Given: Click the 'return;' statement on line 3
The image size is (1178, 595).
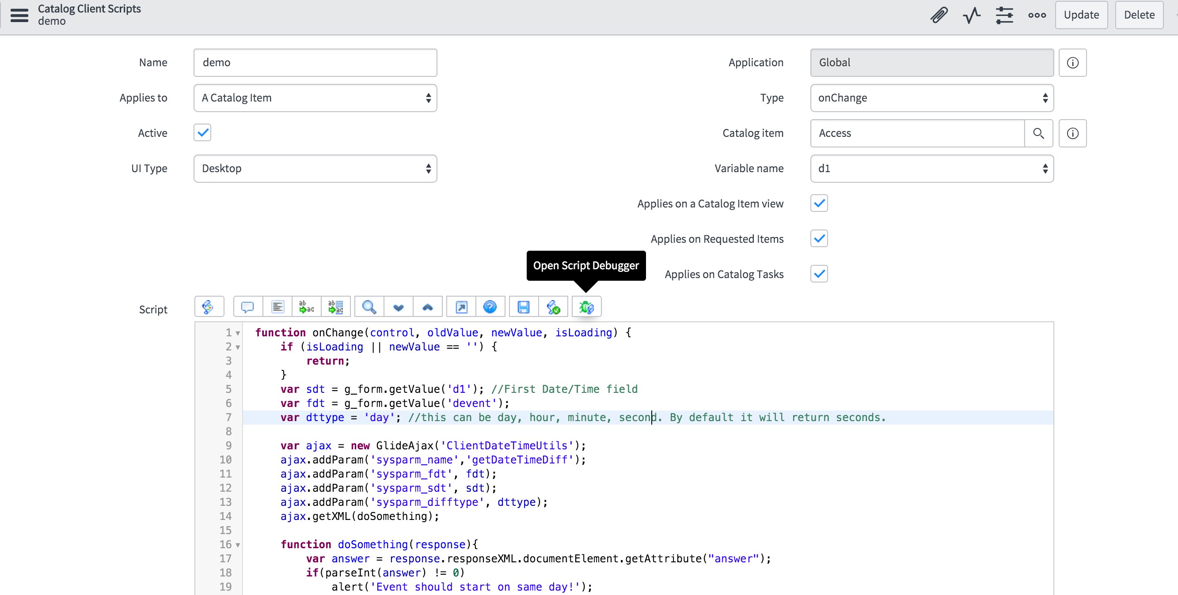Looking at the screenshot, I should [328, 361].
